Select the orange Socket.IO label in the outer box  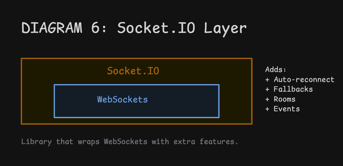[133, 71]
